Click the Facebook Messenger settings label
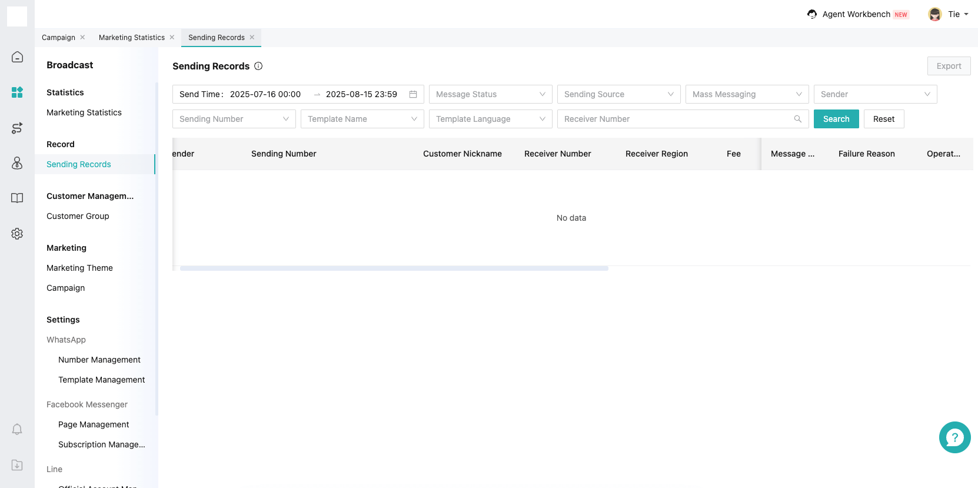Viewport: 978px width, 488px height. click(87, 404)
